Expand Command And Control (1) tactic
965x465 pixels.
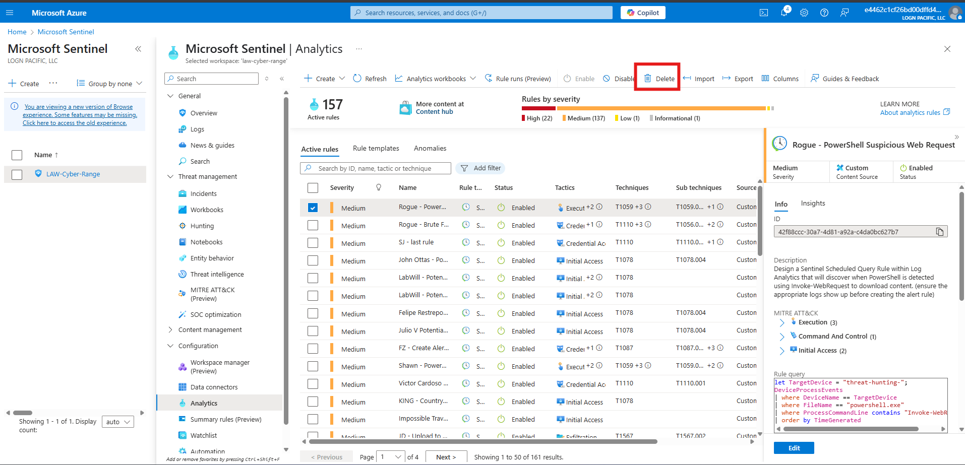click(x=782, y=337)
